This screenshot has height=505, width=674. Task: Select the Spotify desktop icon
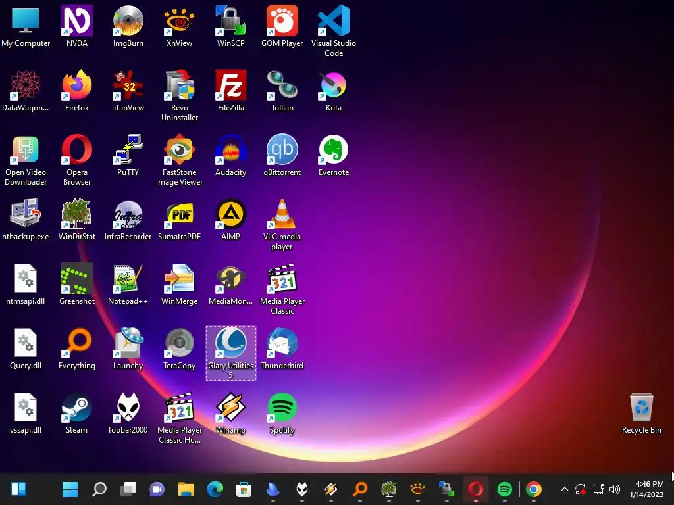coord(282,412)
